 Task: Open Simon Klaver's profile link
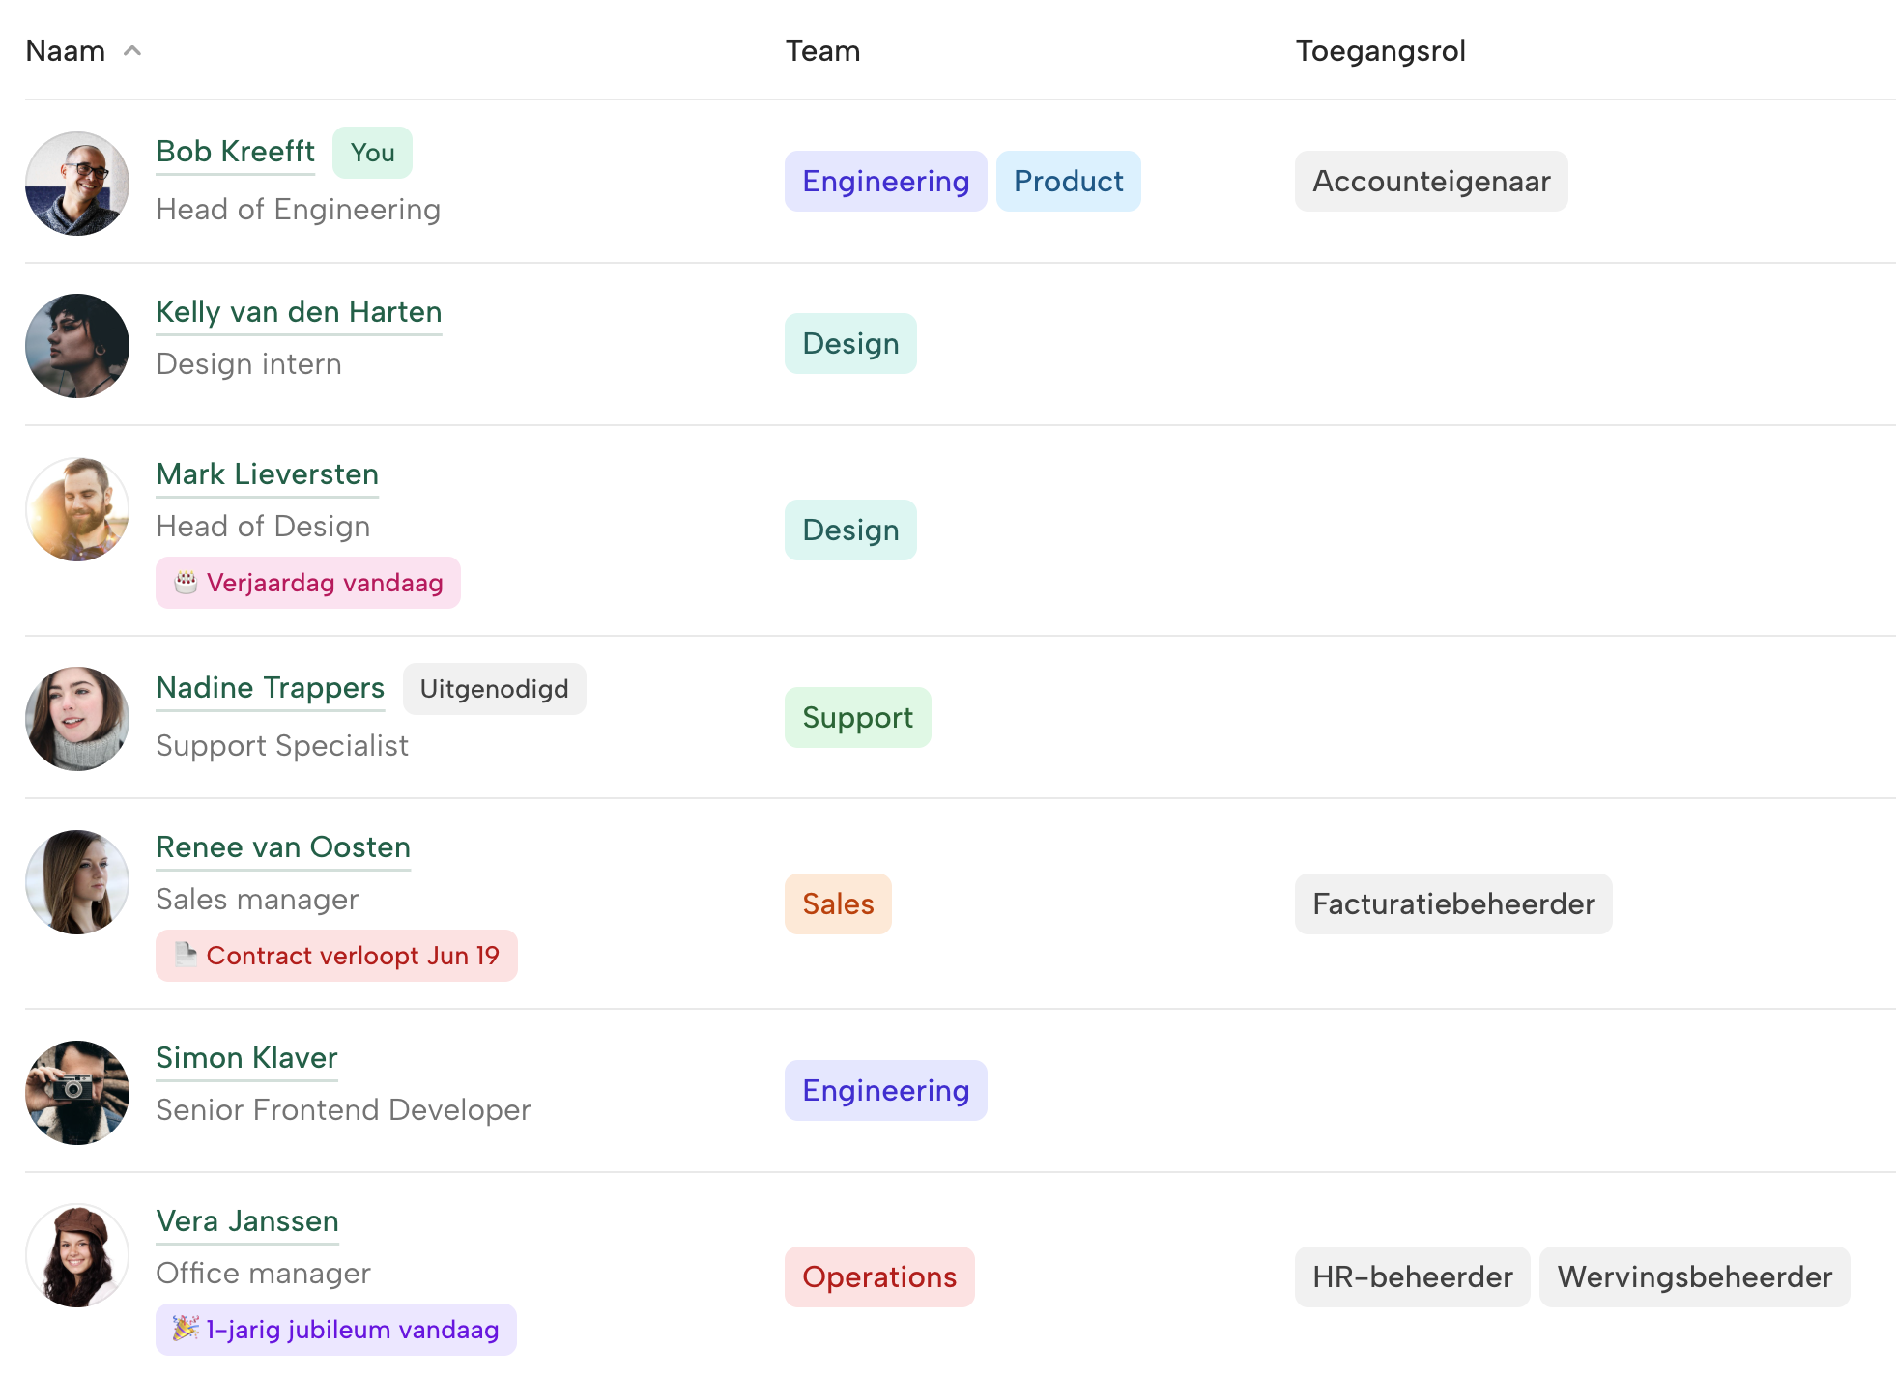point(246,1058)
